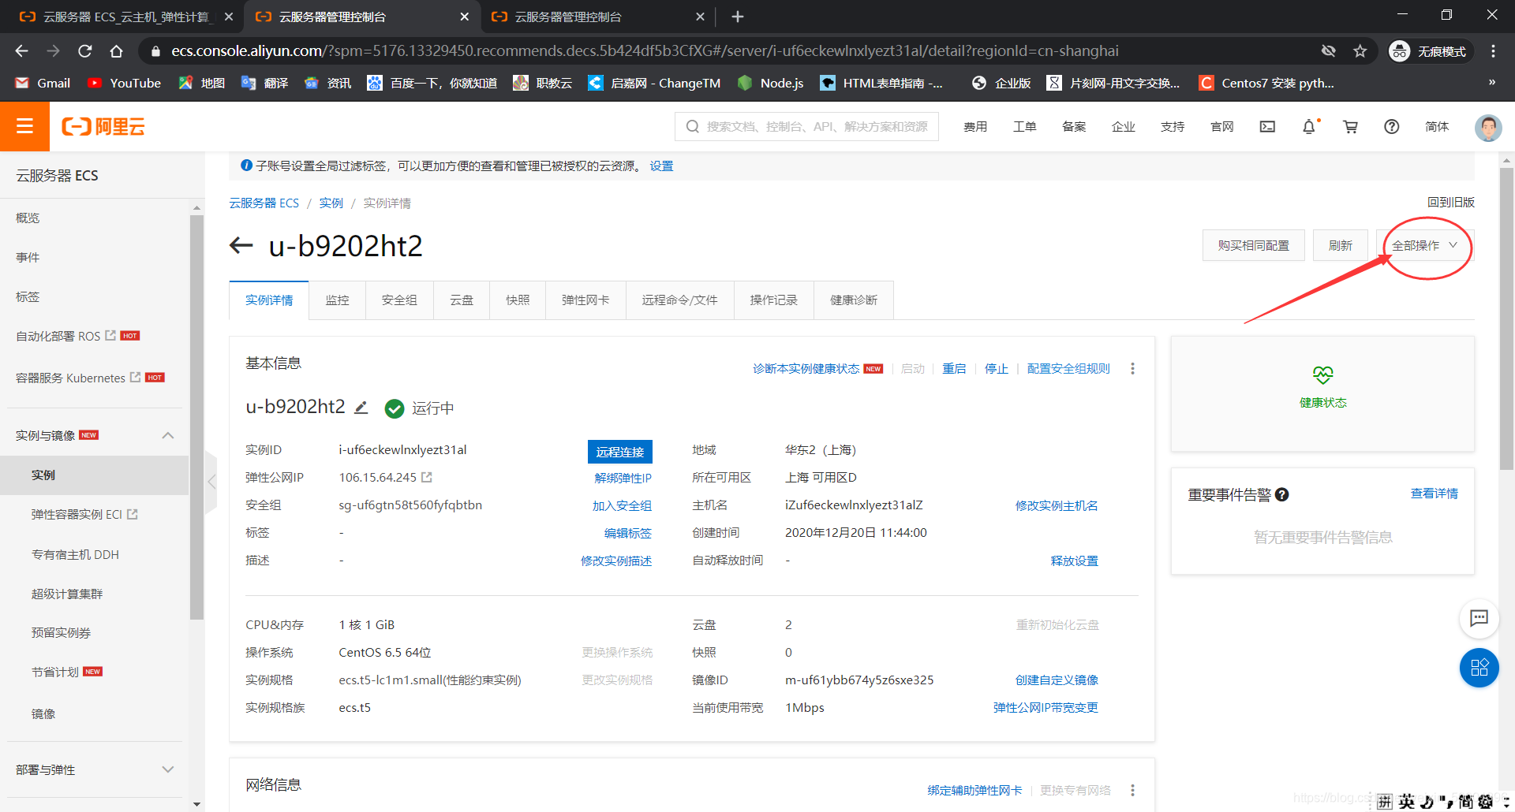
Task: Edit instance name via pencil icon
Action: (x=361, y=407)
